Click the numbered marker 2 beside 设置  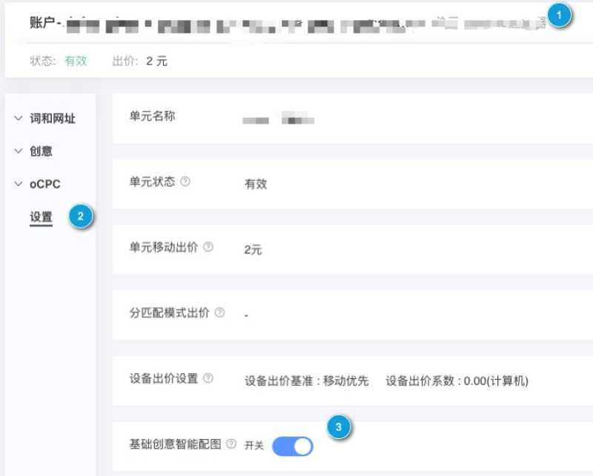tap(82, 216)
